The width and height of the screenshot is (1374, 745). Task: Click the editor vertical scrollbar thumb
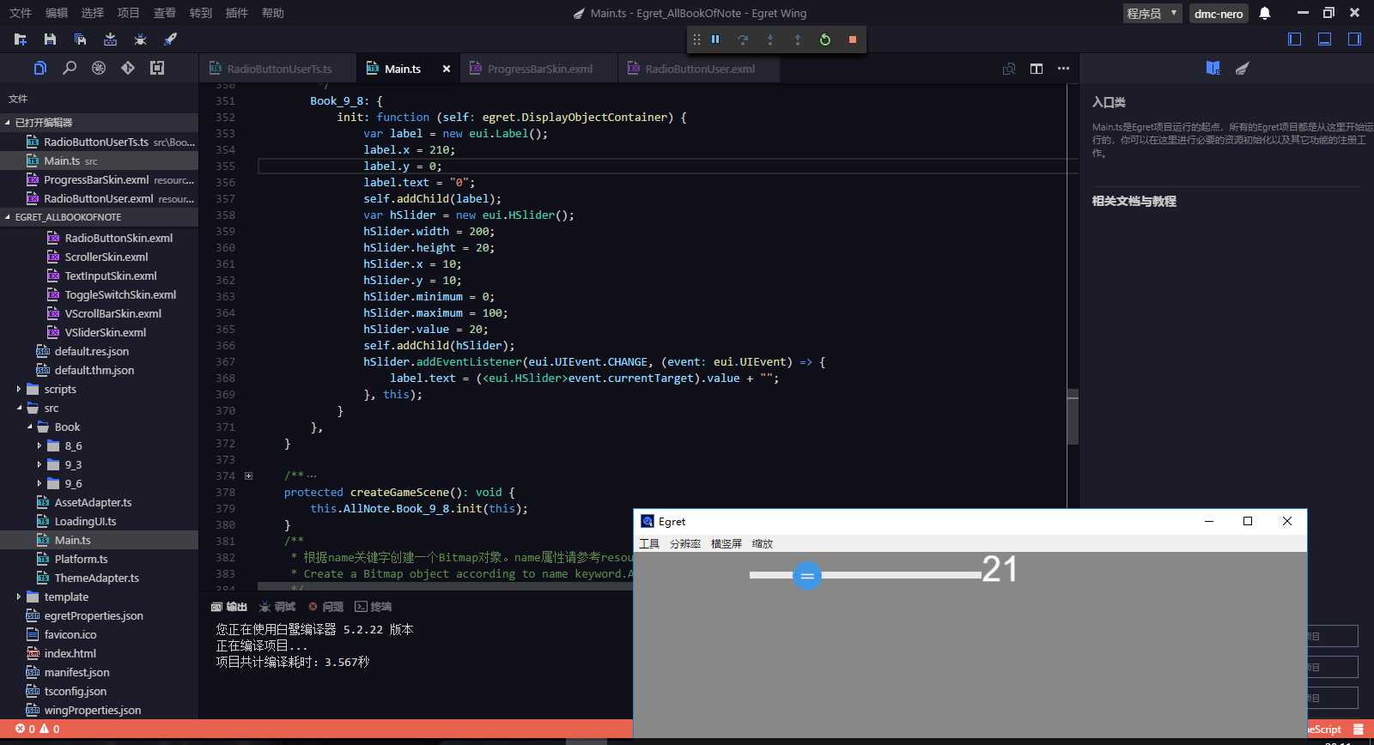(1073, 416)
